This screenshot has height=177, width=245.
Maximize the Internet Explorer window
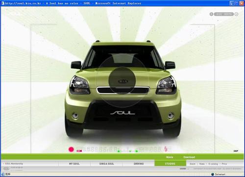point(237,3)
